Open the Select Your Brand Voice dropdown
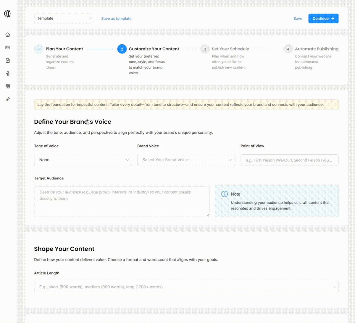 (186, 160)
